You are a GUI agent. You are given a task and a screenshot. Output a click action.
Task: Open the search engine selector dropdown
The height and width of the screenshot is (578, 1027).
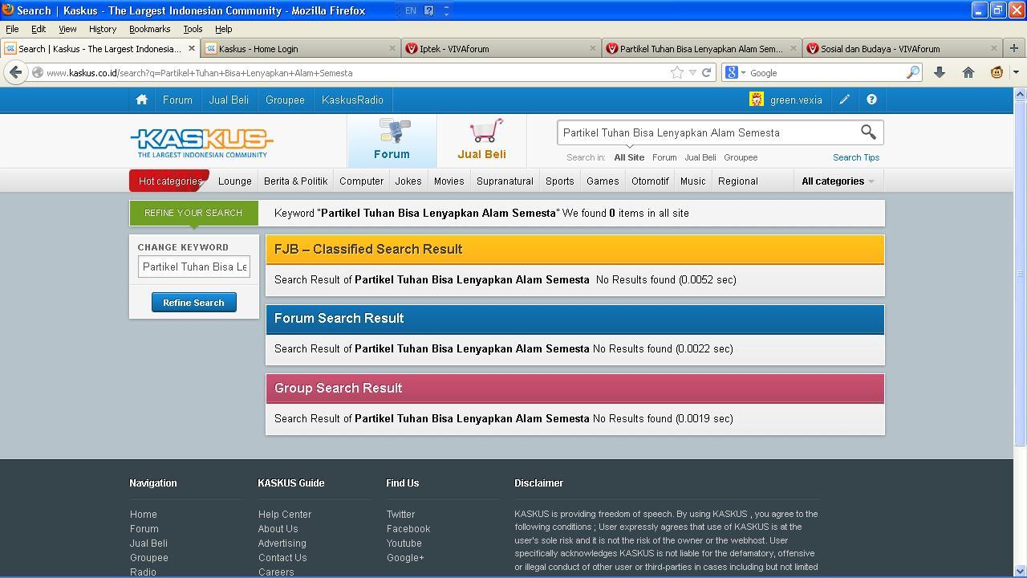point(743,73)
